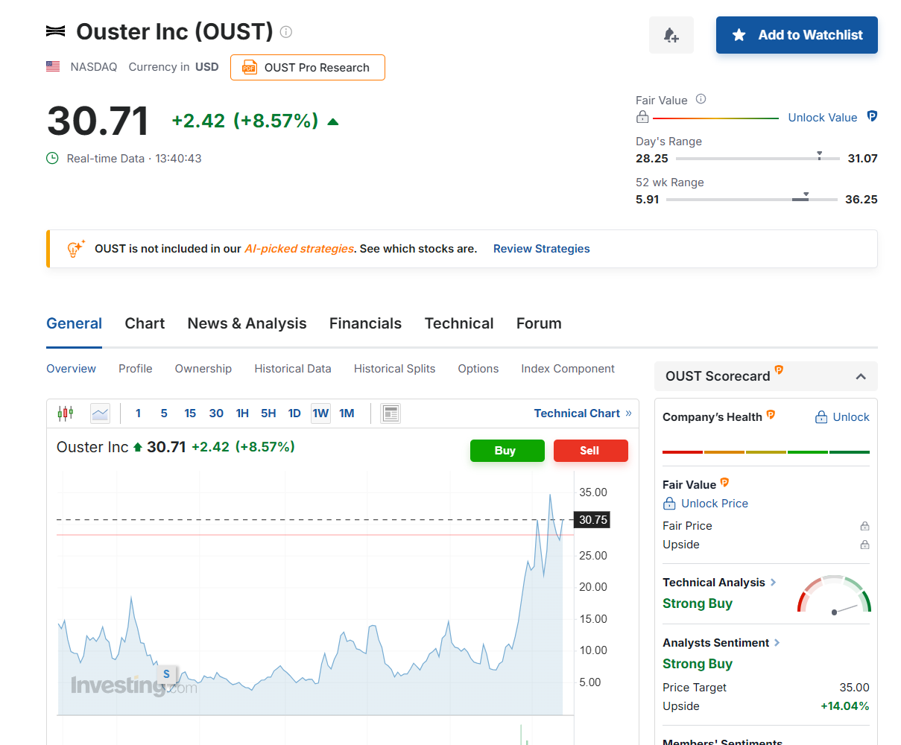Select the 30 minute chart interval
The width and height of the screenshot is (901, 745).
216,413
